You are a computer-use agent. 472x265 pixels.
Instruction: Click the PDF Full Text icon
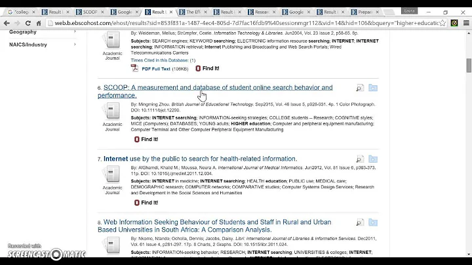click(x=134, y=68)
